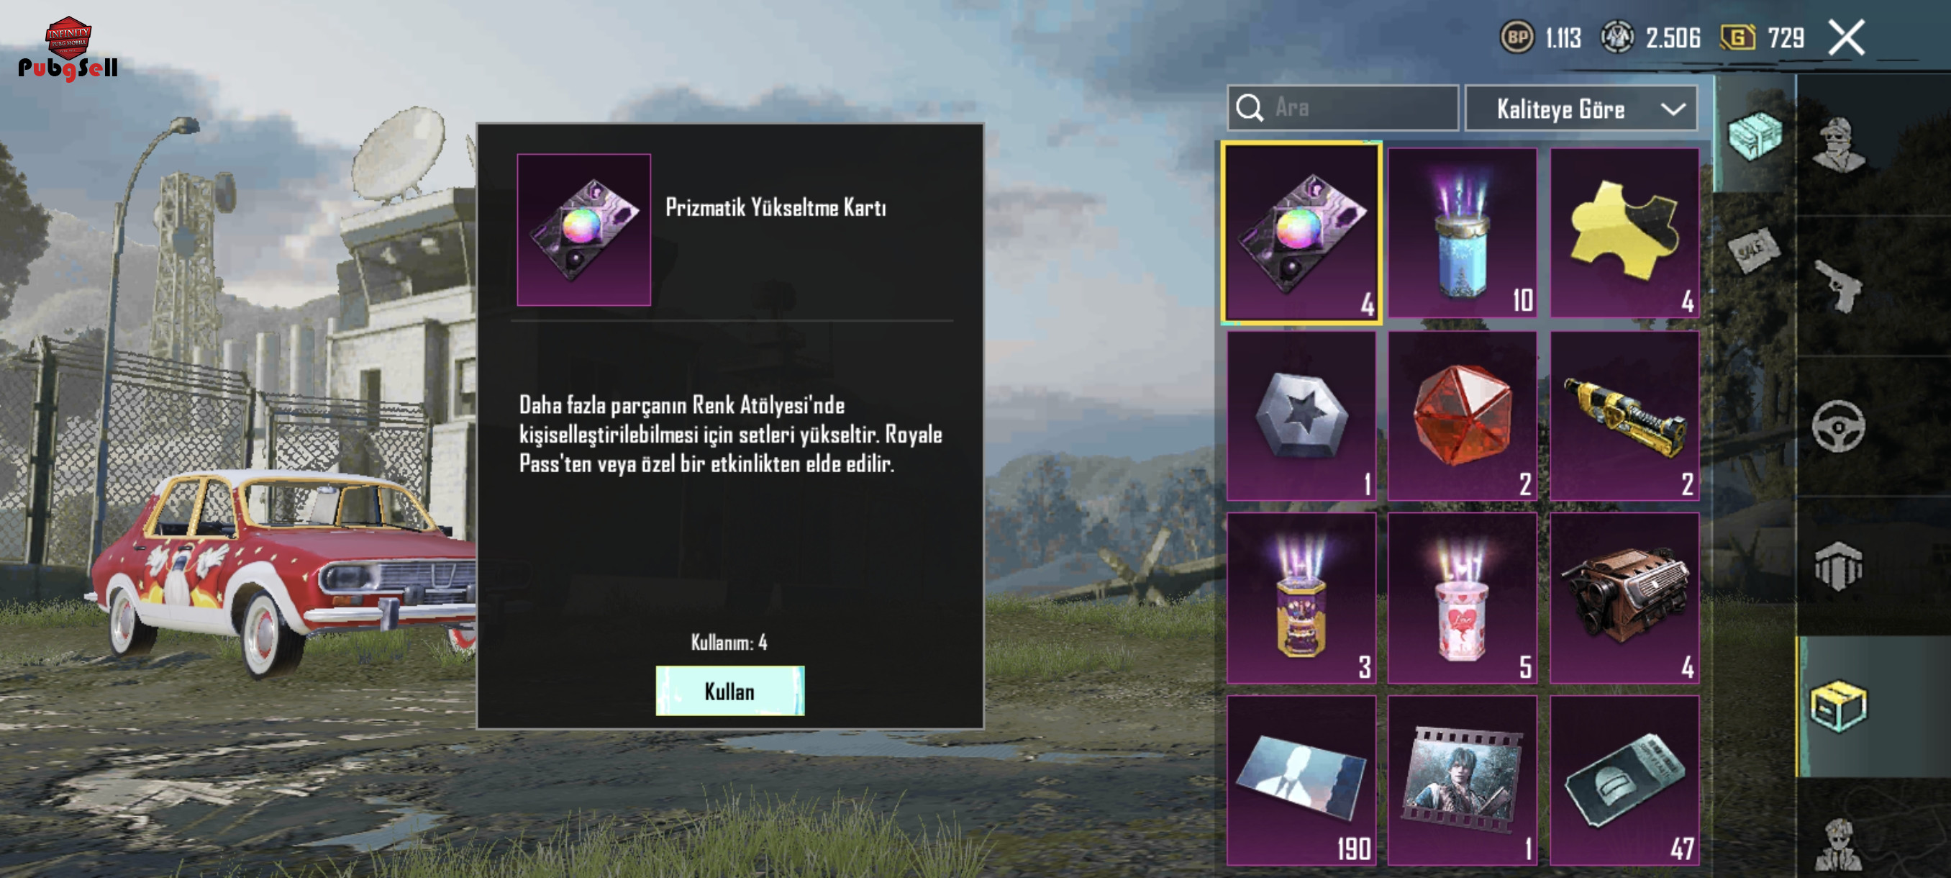Open the parachute category tab
Image resolution: width=1951 pixels, height=878 pixels.
[x=1839, y=566]
